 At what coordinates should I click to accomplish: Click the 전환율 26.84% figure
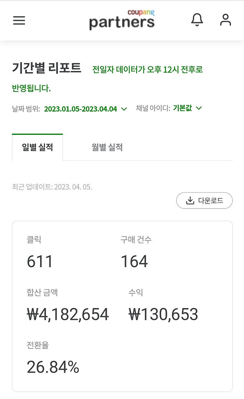click(x=53, y=367)
